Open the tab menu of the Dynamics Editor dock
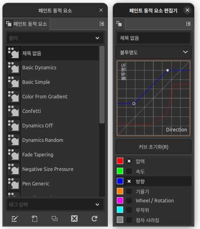Image resolution: width=200 pixels, height=229 pixels. point(188,24)
